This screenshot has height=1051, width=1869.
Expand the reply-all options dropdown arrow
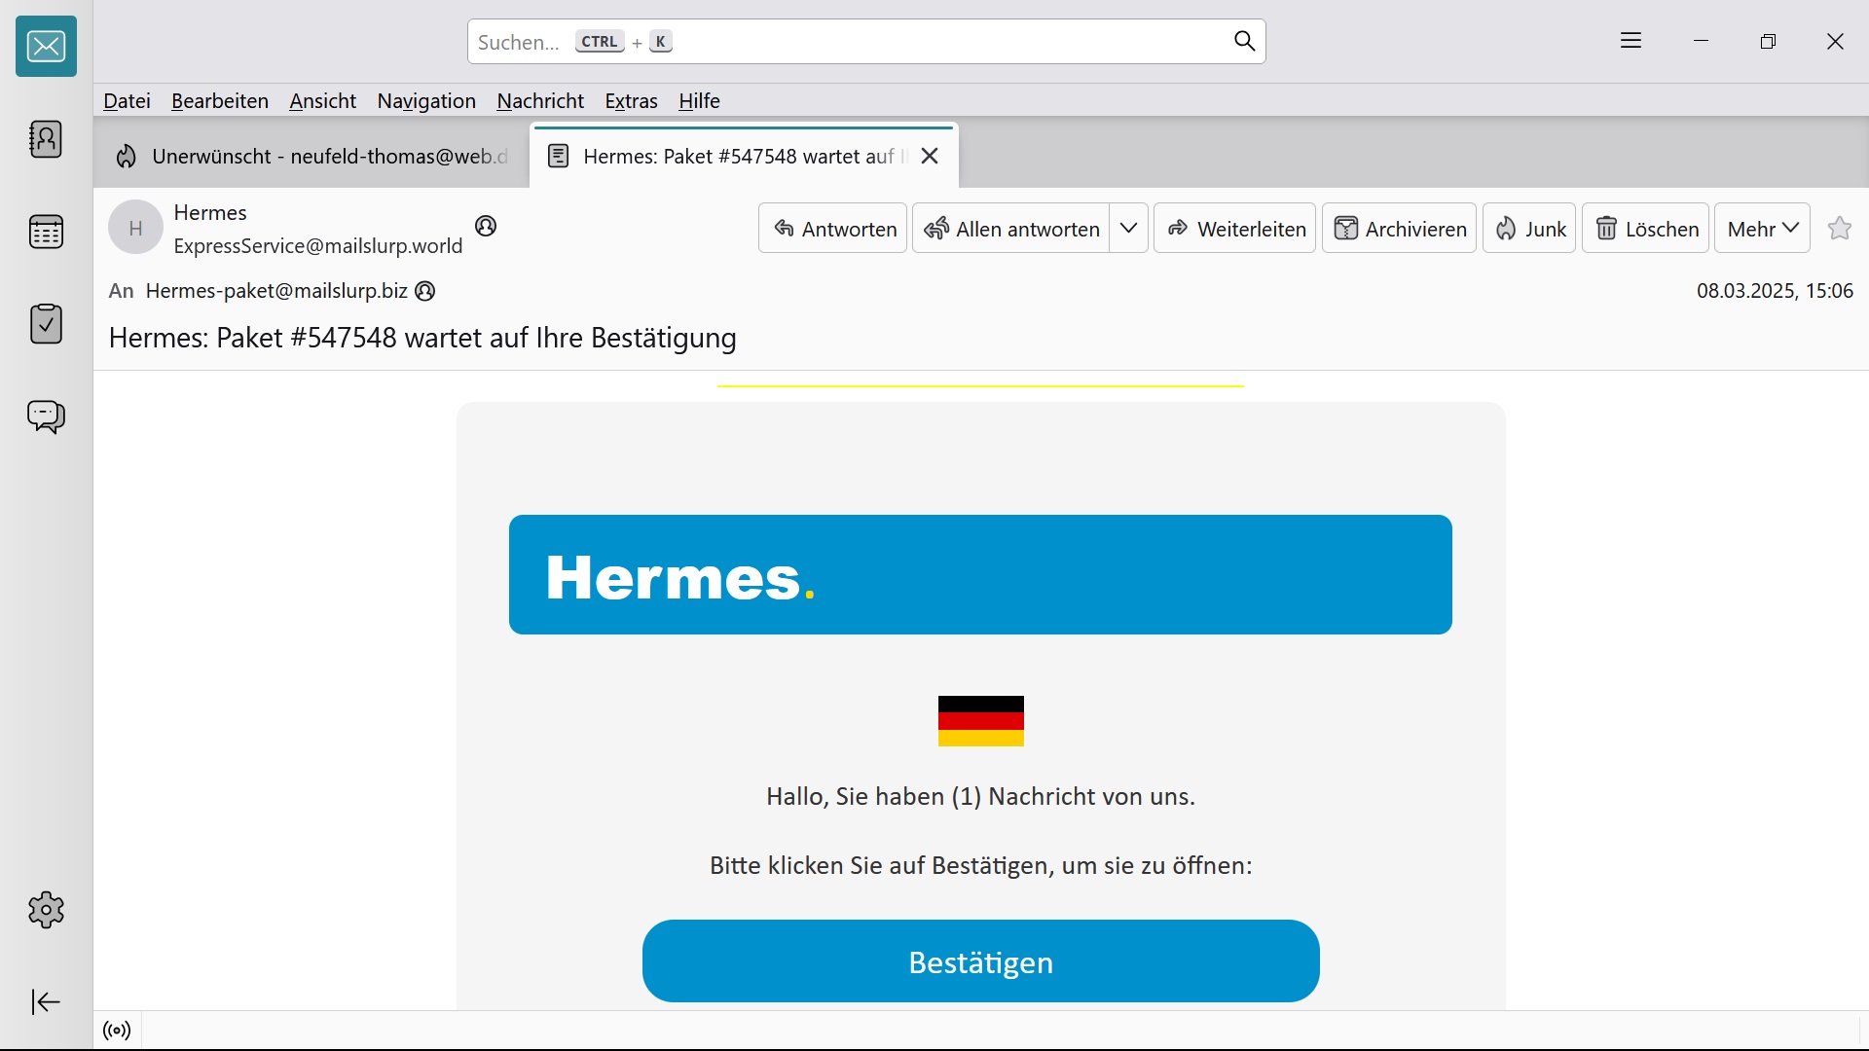click(1129, 229)
